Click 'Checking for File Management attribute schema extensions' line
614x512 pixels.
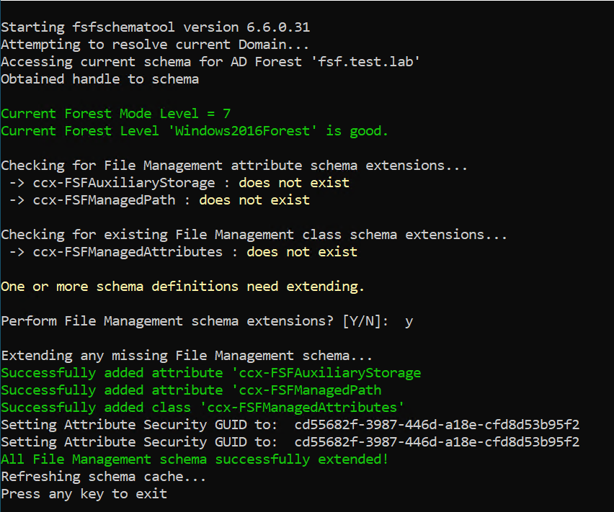coord(234,166)
